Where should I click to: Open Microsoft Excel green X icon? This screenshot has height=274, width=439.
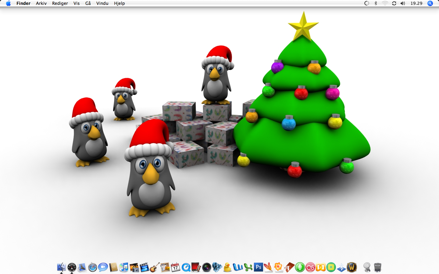tap(248, 267)
